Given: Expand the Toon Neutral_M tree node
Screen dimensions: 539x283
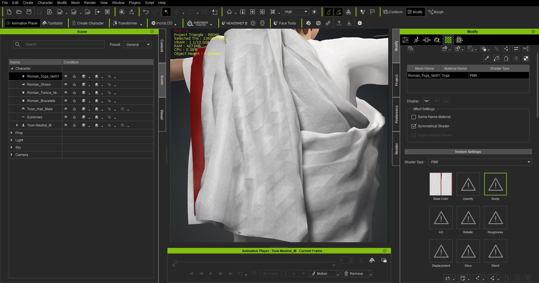Looking at the screenshot, I should (x=17, y=125).
